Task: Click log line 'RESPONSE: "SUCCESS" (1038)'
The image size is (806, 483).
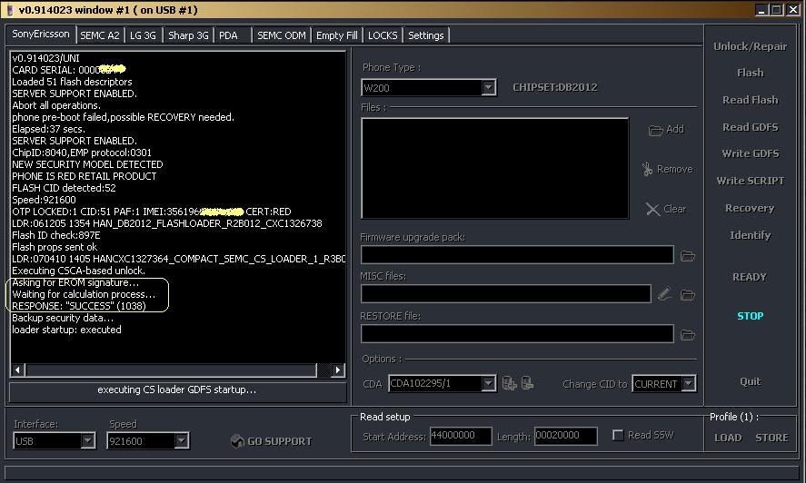Action: pyautogui.click(x=79, y=306)
